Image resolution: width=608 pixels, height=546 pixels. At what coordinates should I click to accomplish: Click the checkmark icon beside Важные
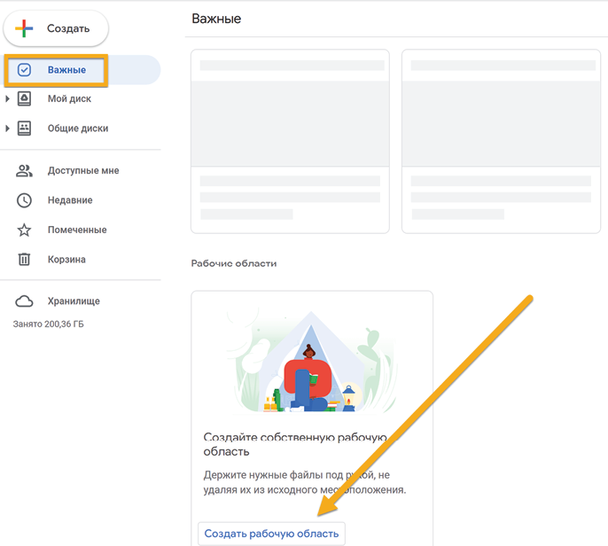(x=25, y=70)
